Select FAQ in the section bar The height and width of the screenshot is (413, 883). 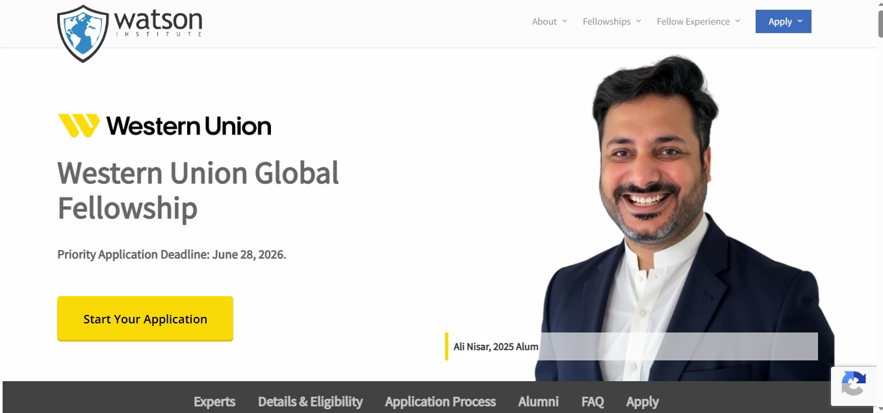592,401
